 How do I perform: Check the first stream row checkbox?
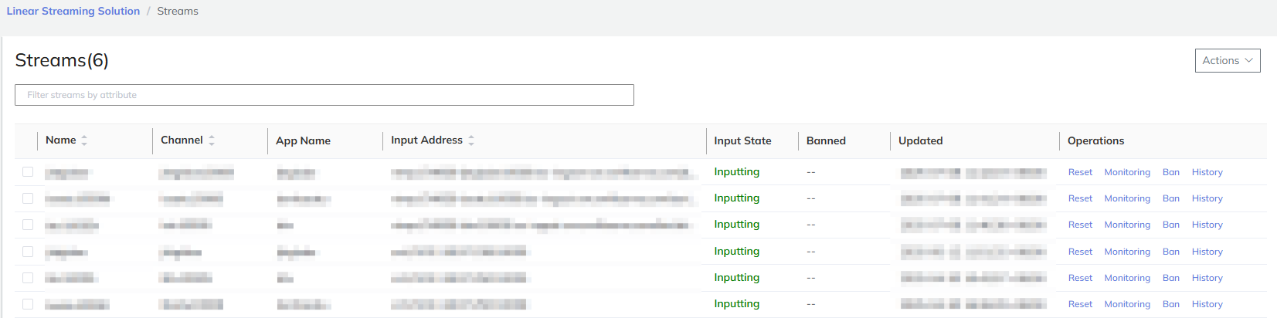pos(28,172)
